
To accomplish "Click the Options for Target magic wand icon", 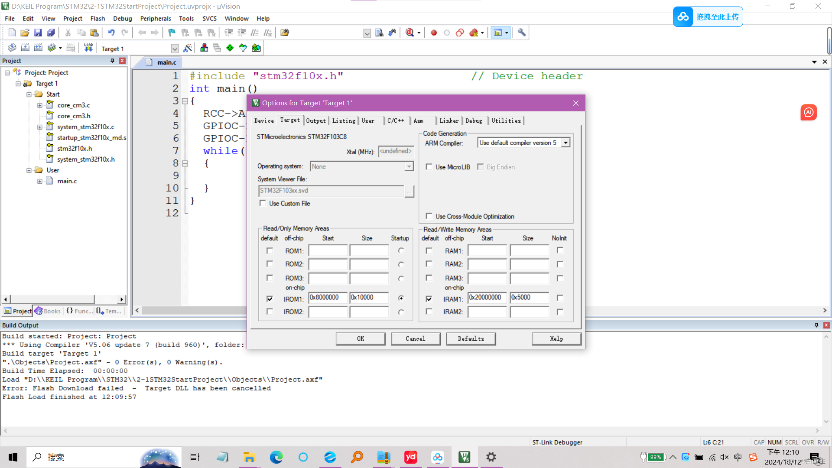I will [x=188, y=48].
